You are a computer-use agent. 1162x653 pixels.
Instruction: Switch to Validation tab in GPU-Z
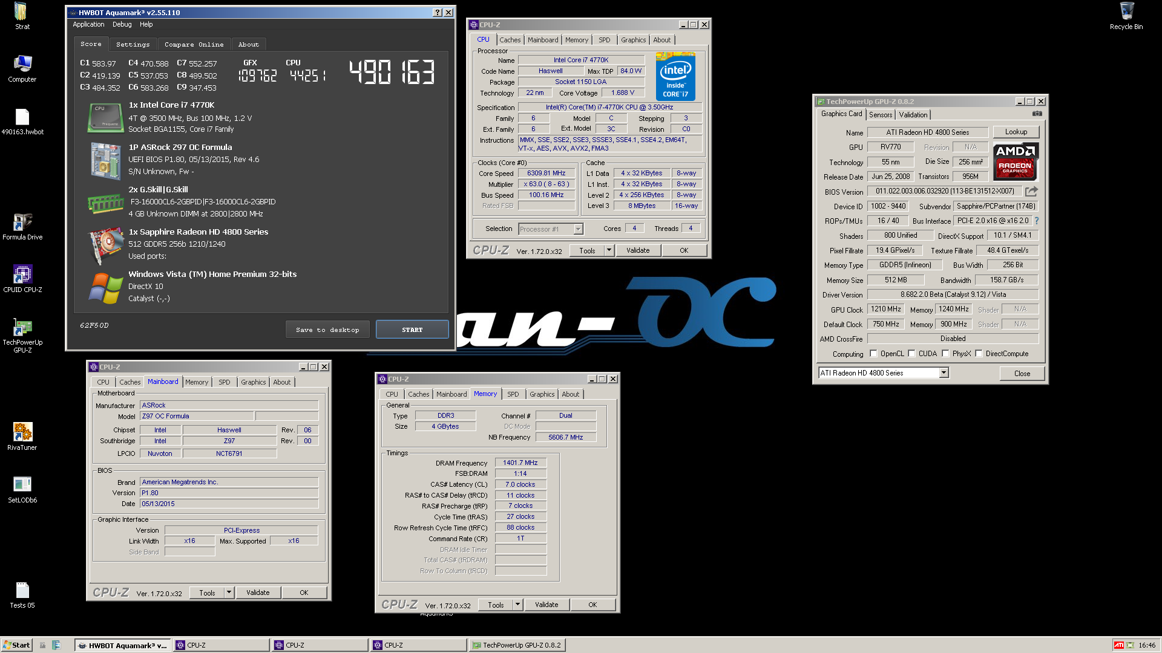coord(913,114)
